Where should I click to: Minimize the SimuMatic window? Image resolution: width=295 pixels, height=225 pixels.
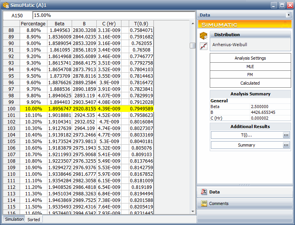pyautogui.click(x=274, y=5)
